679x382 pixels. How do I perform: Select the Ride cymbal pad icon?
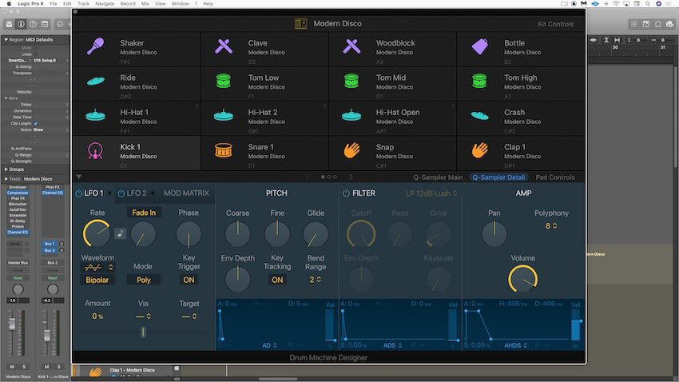click(95, 81)
